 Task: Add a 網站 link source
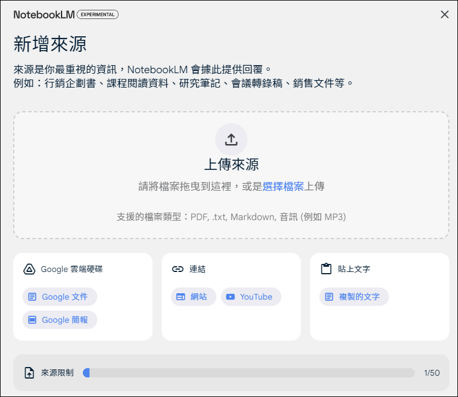[193, 297]
